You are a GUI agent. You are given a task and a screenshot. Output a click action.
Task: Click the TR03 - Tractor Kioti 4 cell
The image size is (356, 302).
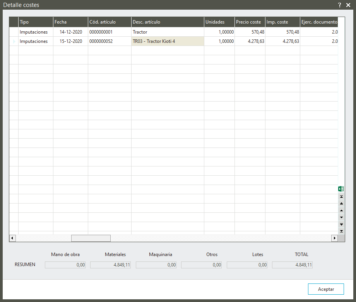[x=168, y=41]
